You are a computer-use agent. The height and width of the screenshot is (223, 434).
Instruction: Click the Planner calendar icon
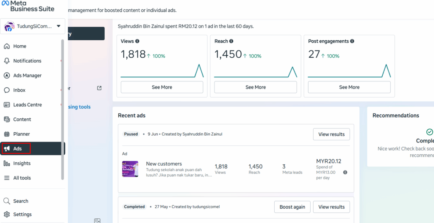[x=7, y=134]
